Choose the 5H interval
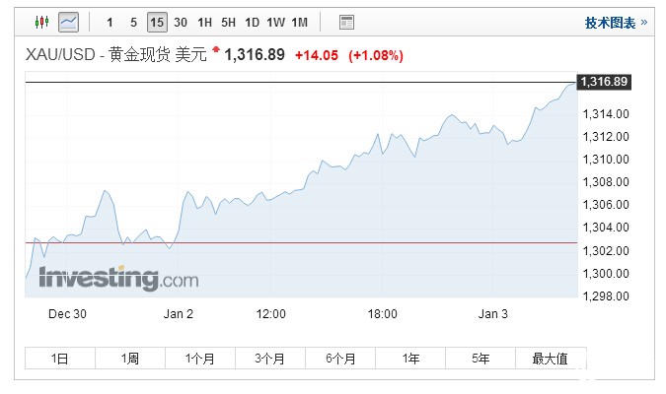666x394 pixels. click(228, 22)
